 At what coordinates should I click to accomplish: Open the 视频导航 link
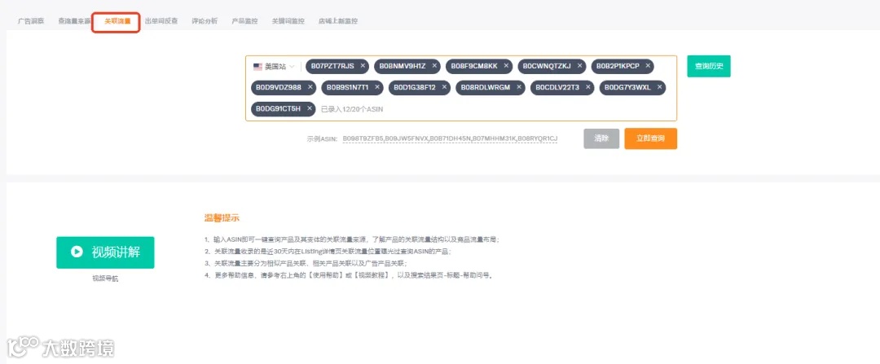click(x=105, y=278)
